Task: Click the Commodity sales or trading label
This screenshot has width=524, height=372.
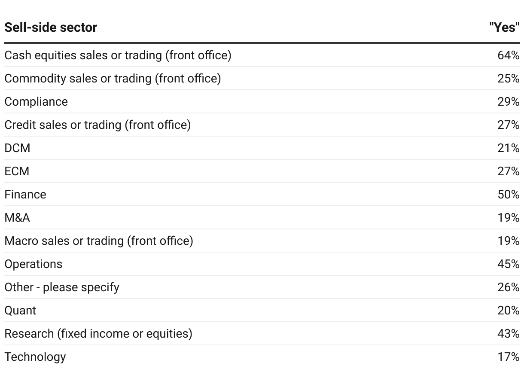Action: coord(113,79)
